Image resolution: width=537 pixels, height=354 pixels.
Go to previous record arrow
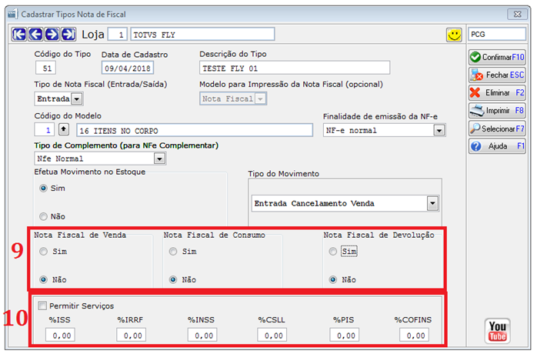(35, 35)
